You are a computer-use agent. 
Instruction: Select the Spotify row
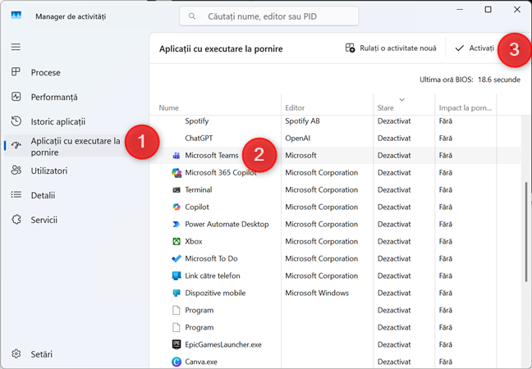[335, 121]
